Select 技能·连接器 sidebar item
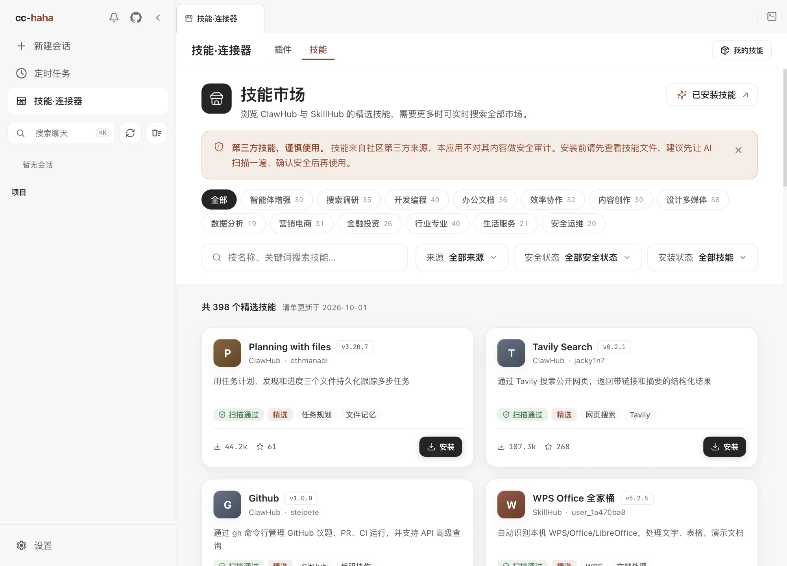The height and width of the screenshot is (566, 787). 87,101
